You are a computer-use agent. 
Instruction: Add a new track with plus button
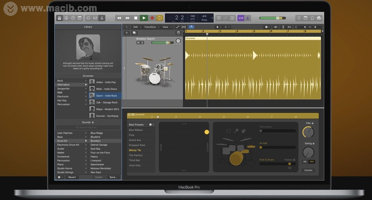pyautogui.click(x=127, y=33)
